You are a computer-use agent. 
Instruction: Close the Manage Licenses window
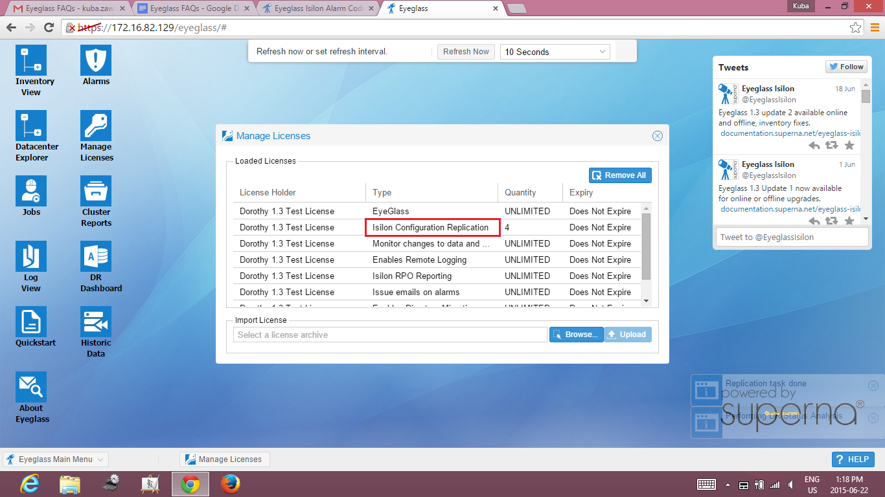pos(657,136)
